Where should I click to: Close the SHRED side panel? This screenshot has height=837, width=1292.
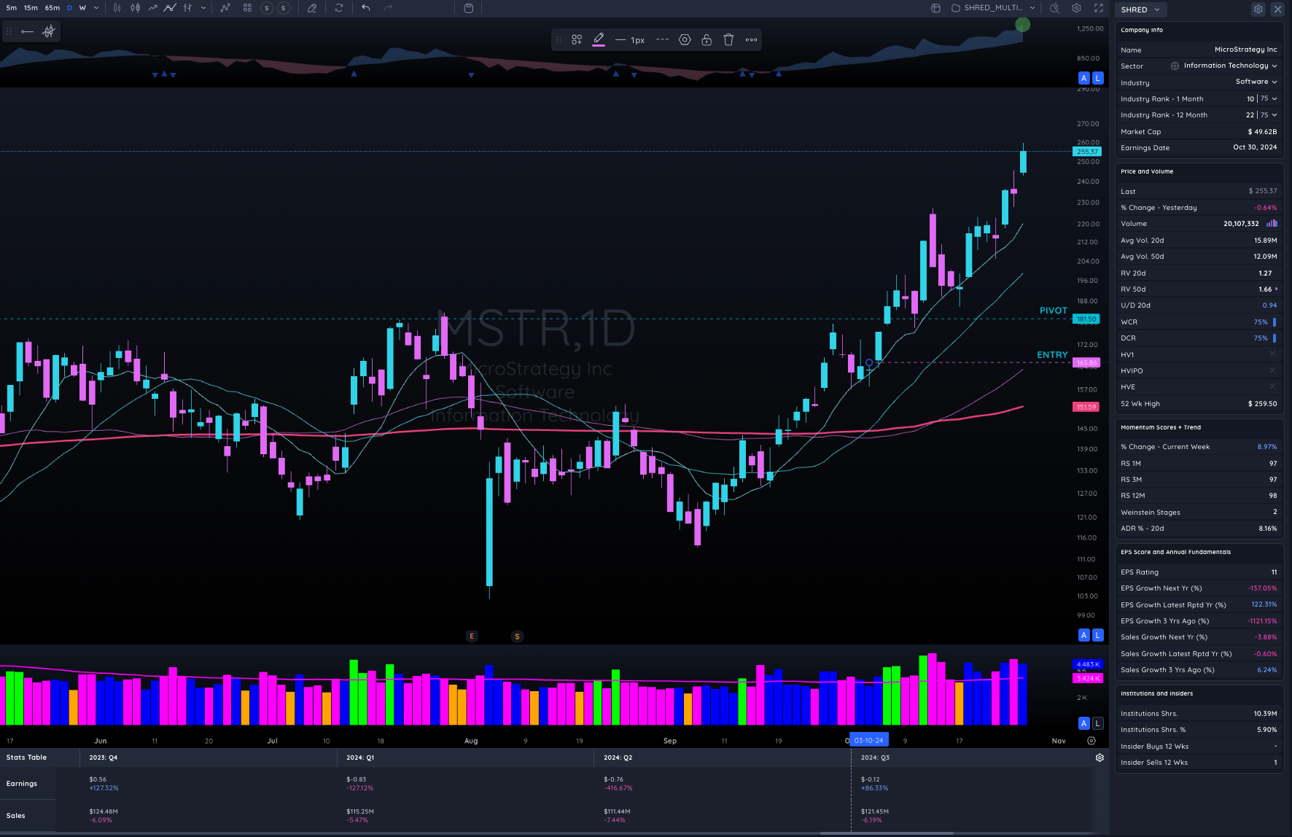tap(1277, 9)
